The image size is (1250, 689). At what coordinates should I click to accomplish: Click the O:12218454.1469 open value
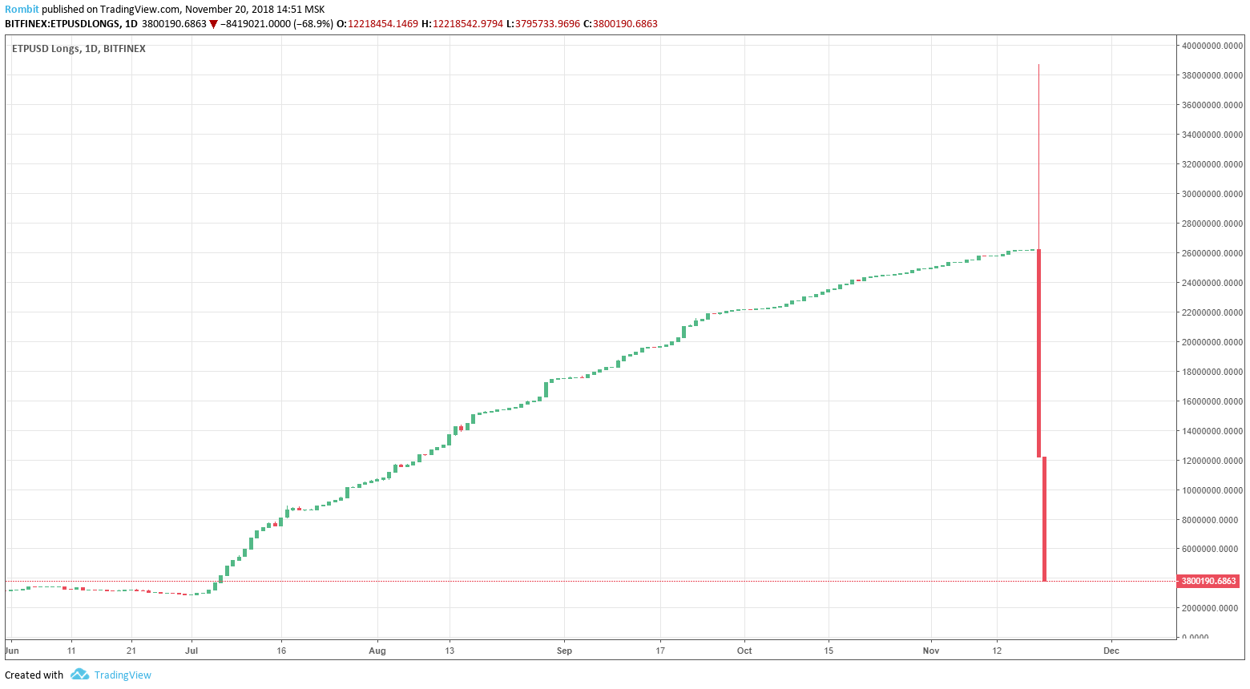click(x=377, y=24)
